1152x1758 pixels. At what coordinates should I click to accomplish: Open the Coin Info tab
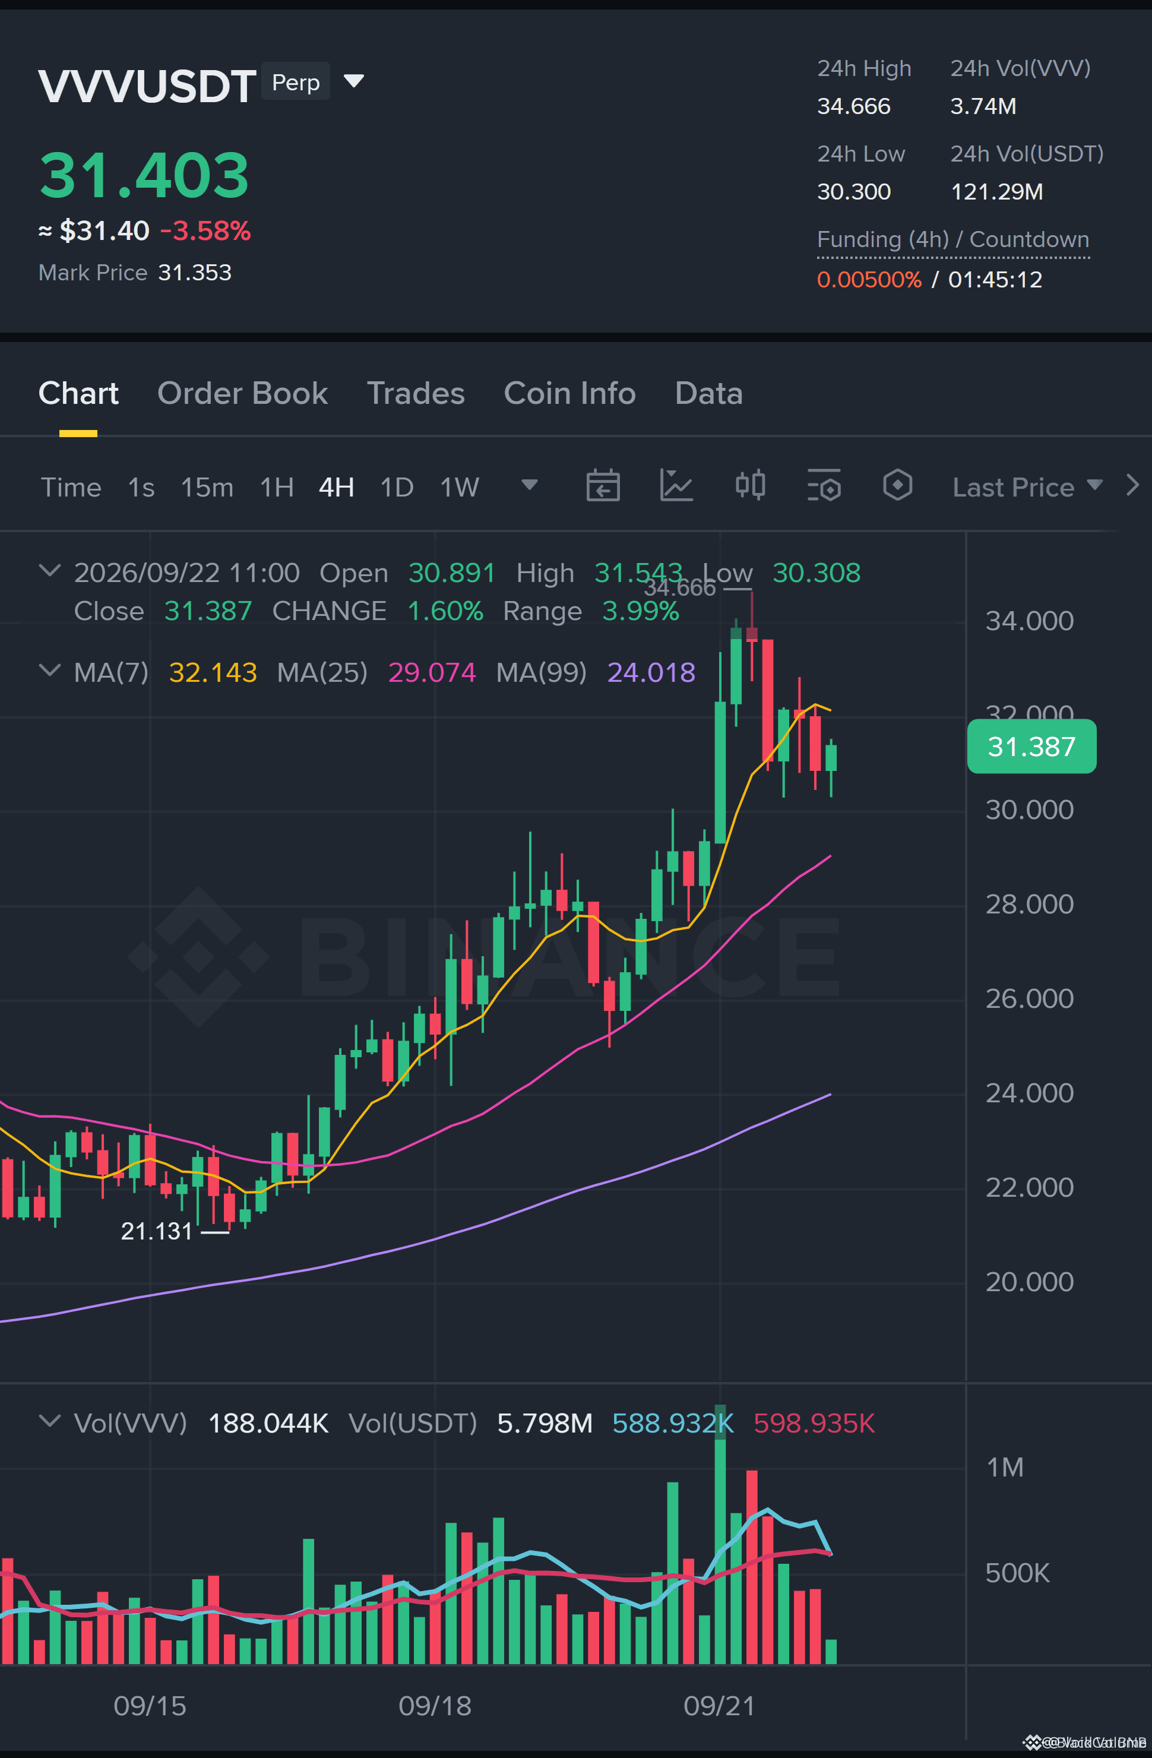click(569, 393)
